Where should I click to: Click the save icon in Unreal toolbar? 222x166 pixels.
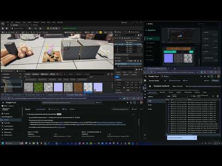pyautogui.click(x=3, y=29)
